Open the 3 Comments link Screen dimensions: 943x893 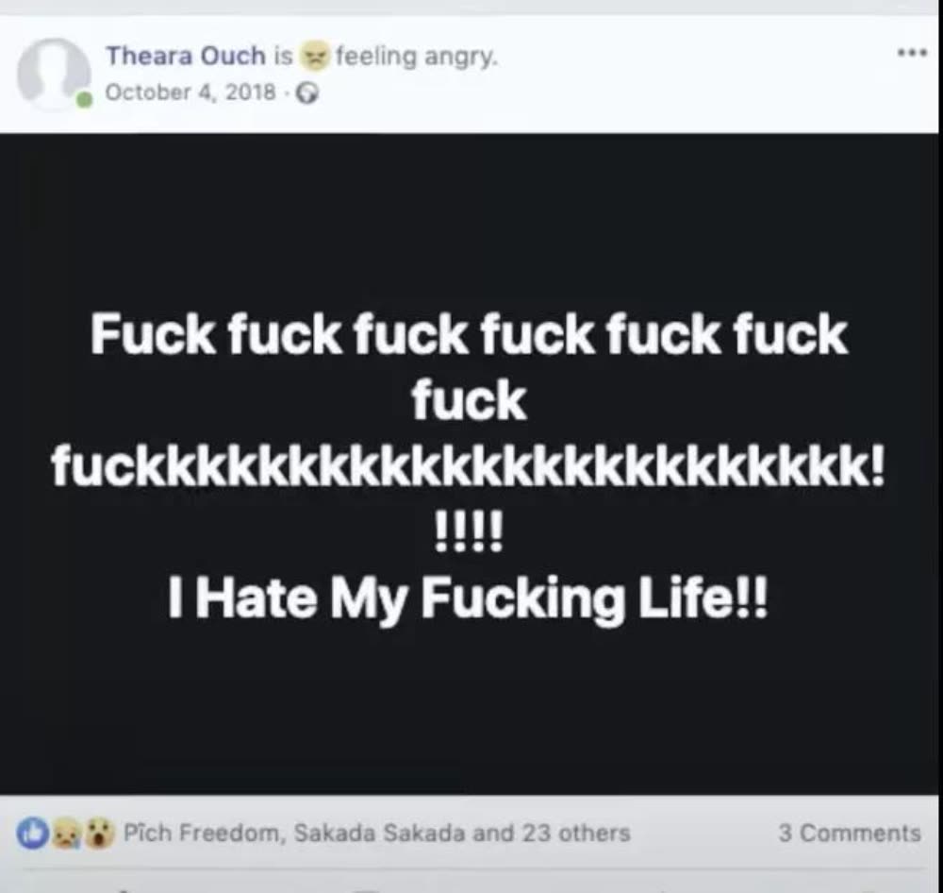(x=850, y=834)
